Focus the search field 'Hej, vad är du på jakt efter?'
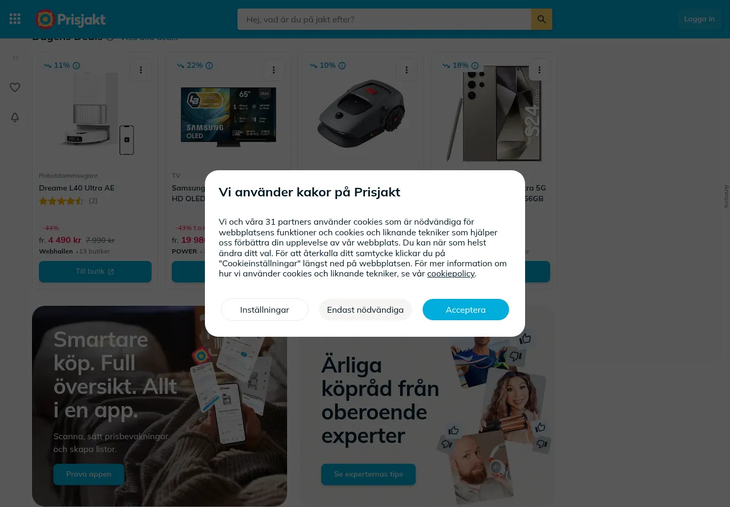Image resolution: width=730 pixels, height=507 pixels. tap(384, 19)
